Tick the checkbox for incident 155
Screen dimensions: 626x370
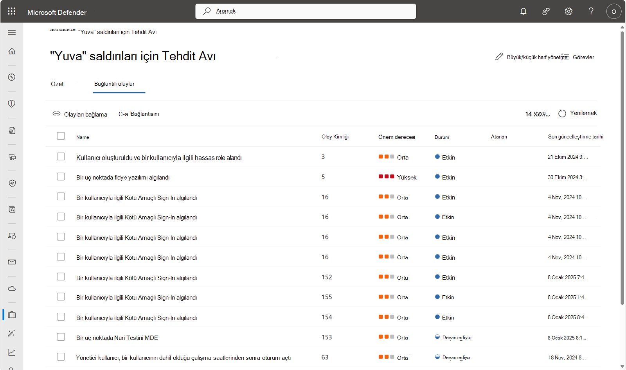point(61,296)
